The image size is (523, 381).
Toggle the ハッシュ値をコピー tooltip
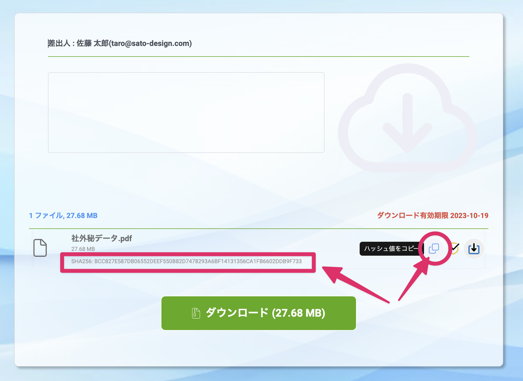[x=390, y=249]
